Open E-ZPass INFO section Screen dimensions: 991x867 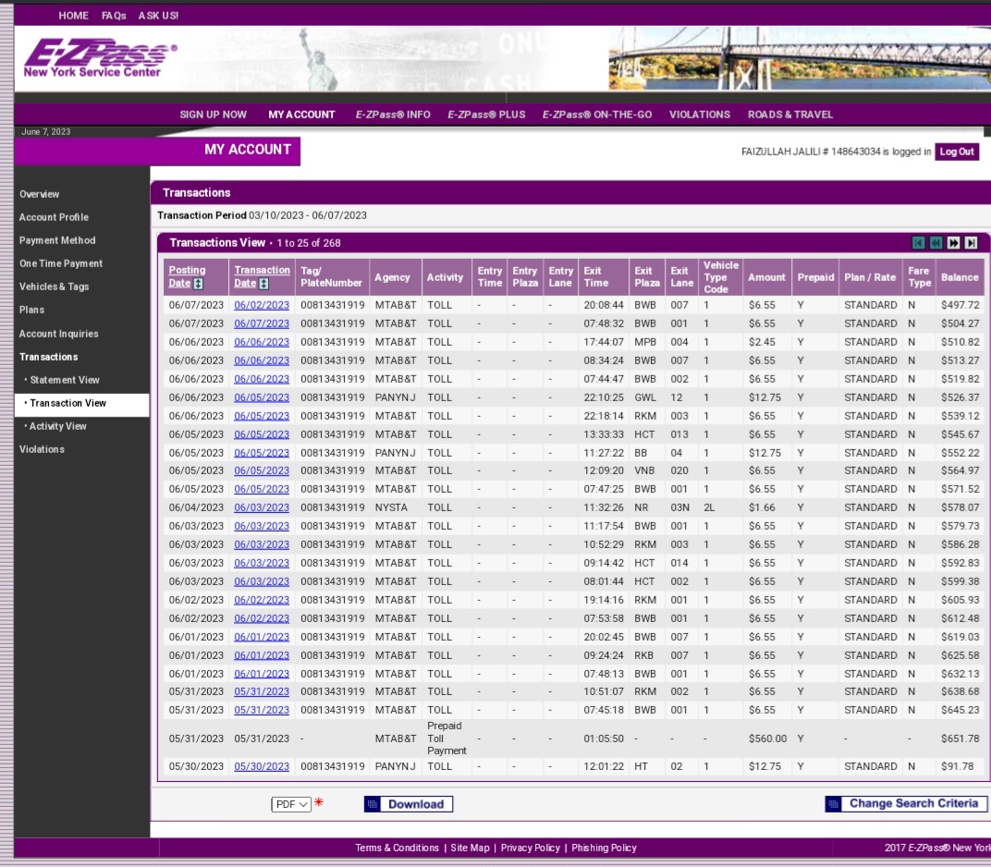pos(393,115)
